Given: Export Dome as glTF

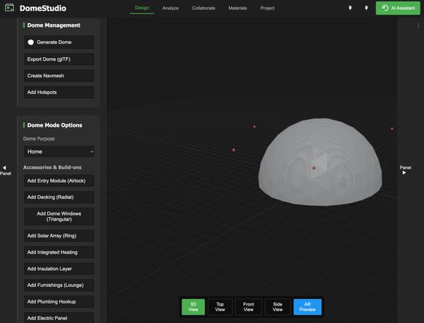Looking at the screenshot, I should click(x=59, y=59).
